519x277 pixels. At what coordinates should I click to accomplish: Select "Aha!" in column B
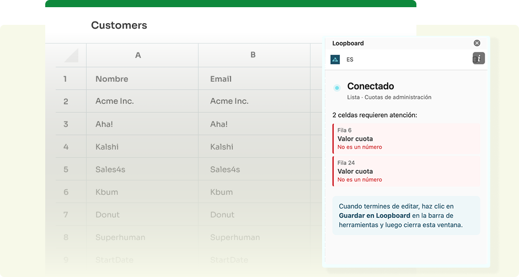[254, 124]
